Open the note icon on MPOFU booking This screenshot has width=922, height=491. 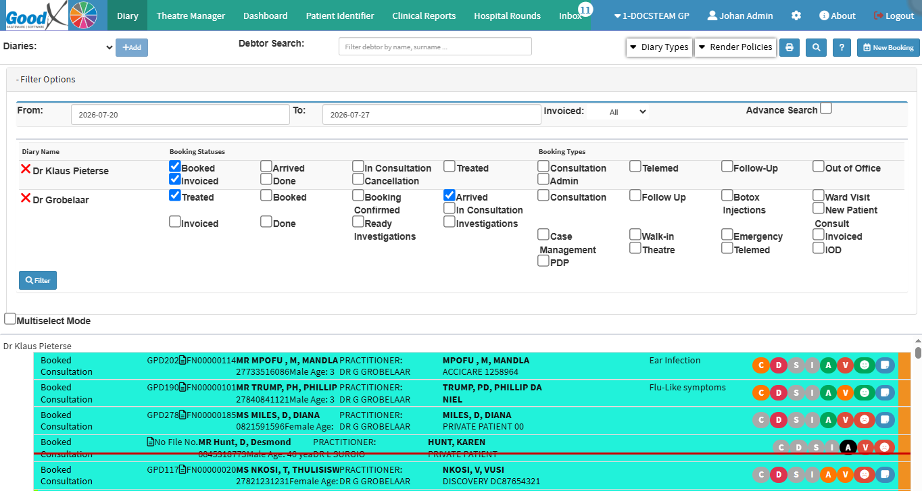pos(884,365)
